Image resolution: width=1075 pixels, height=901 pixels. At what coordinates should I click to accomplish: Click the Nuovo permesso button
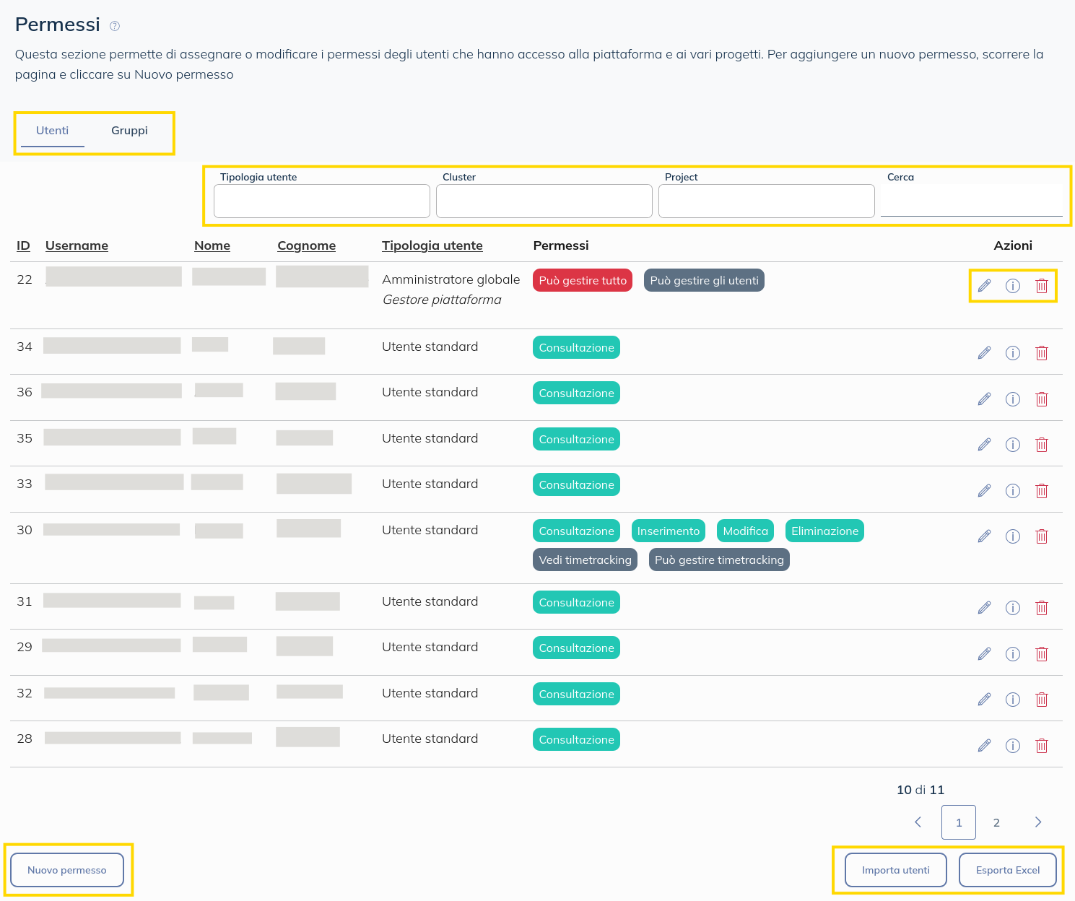67,870
